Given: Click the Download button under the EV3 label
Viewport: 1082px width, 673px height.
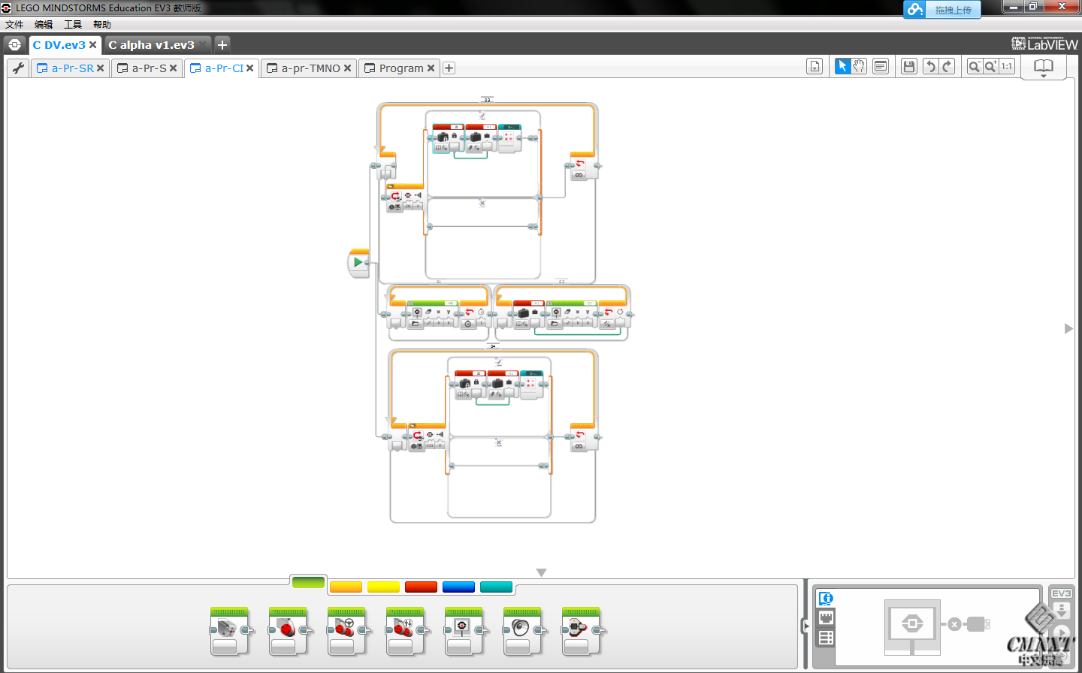Looking at the screenshot, I should pos(1061,610).
